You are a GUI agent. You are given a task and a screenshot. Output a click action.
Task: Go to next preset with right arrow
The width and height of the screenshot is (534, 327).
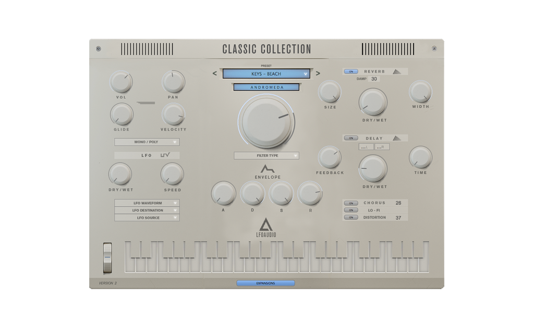(318, 73)
